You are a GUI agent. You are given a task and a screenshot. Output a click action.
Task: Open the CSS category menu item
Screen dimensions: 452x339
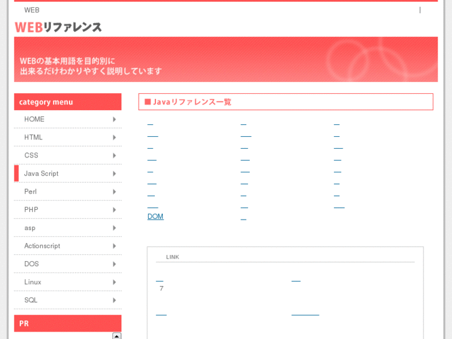tap(68, 156)
